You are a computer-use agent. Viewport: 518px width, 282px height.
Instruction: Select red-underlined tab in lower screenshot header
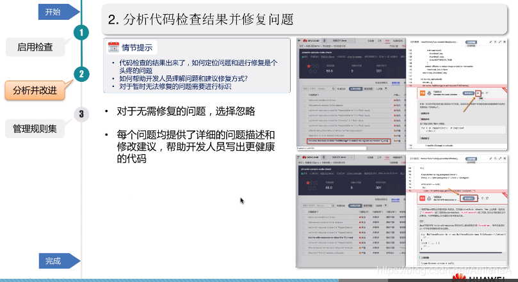(x=387, y=158)
